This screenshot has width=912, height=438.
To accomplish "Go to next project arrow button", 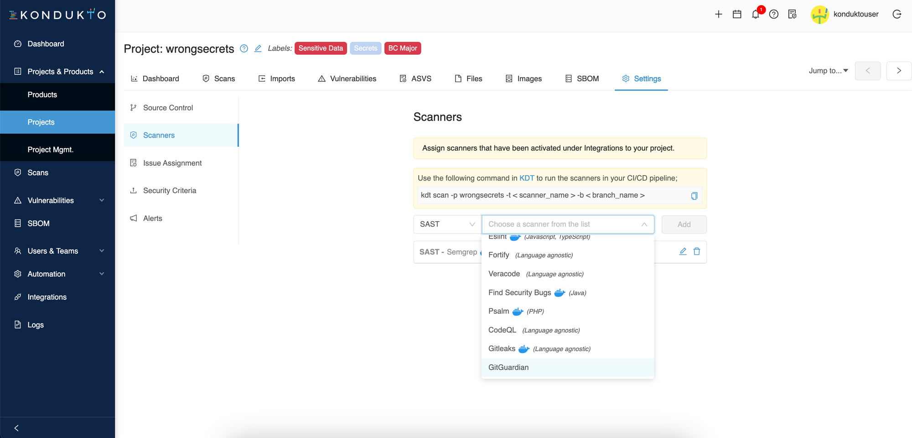I will click(x=899, y=71).
